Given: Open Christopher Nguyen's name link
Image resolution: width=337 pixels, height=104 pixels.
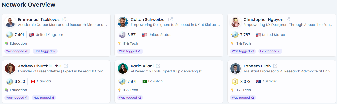Looking at the screenshot, I should [263, 19].
